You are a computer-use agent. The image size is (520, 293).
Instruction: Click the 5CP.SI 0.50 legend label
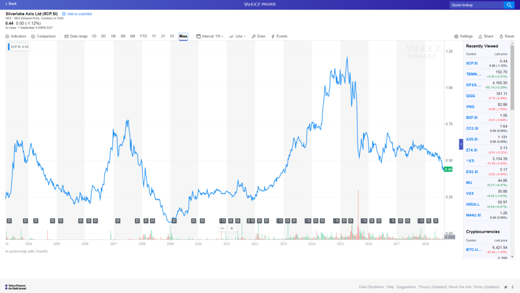19,47
